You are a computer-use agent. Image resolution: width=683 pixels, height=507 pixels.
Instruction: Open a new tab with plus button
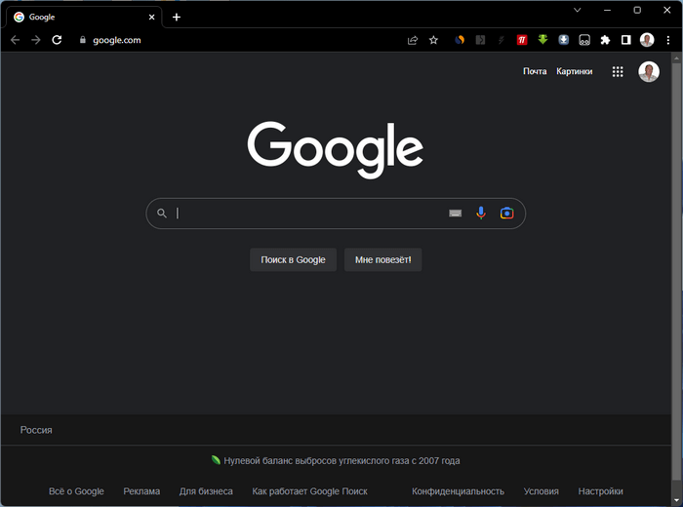(177, 17)
